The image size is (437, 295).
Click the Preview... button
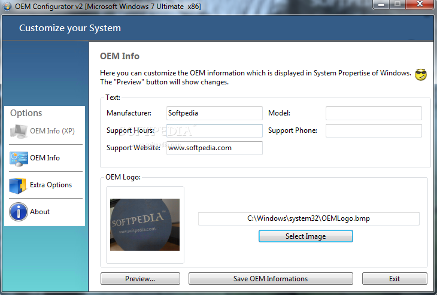click(140, 279)
